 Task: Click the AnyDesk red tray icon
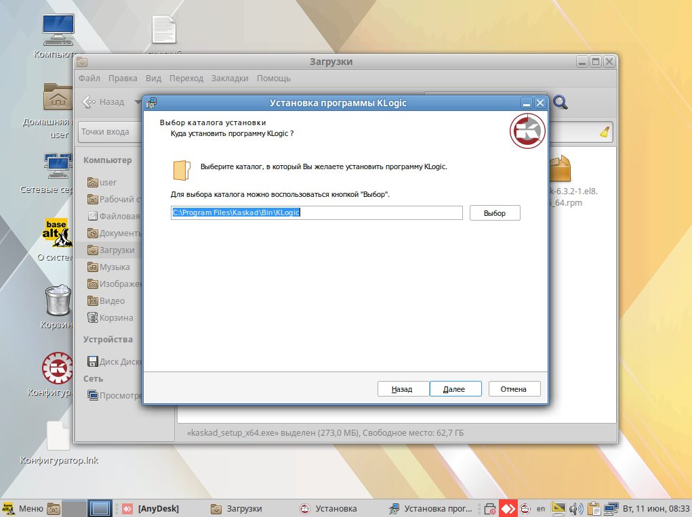[x=508, y=508]
